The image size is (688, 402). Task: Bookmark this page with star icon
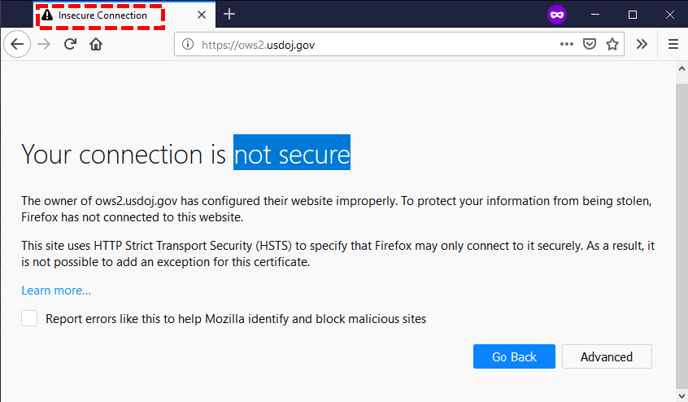tap(612, 45)
